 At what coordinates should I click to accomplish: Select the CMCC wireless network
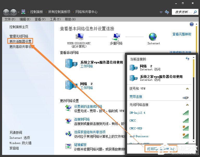(133, 121)
